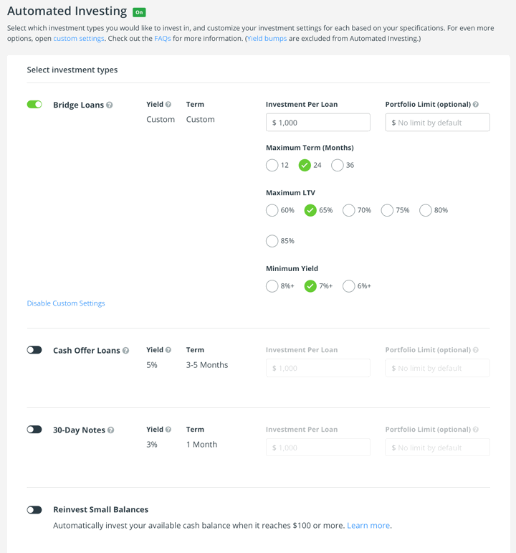Viewport: 516px width, 553px height.
Task: Choose 8%+ minimum yield
Action: coord(272,286)
